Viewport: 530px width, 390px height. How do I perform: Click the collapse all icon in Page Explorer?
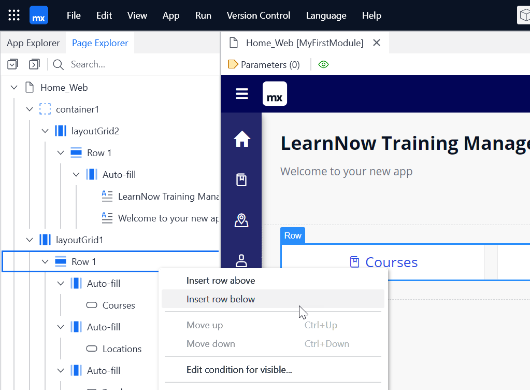(x=12, y=64)
